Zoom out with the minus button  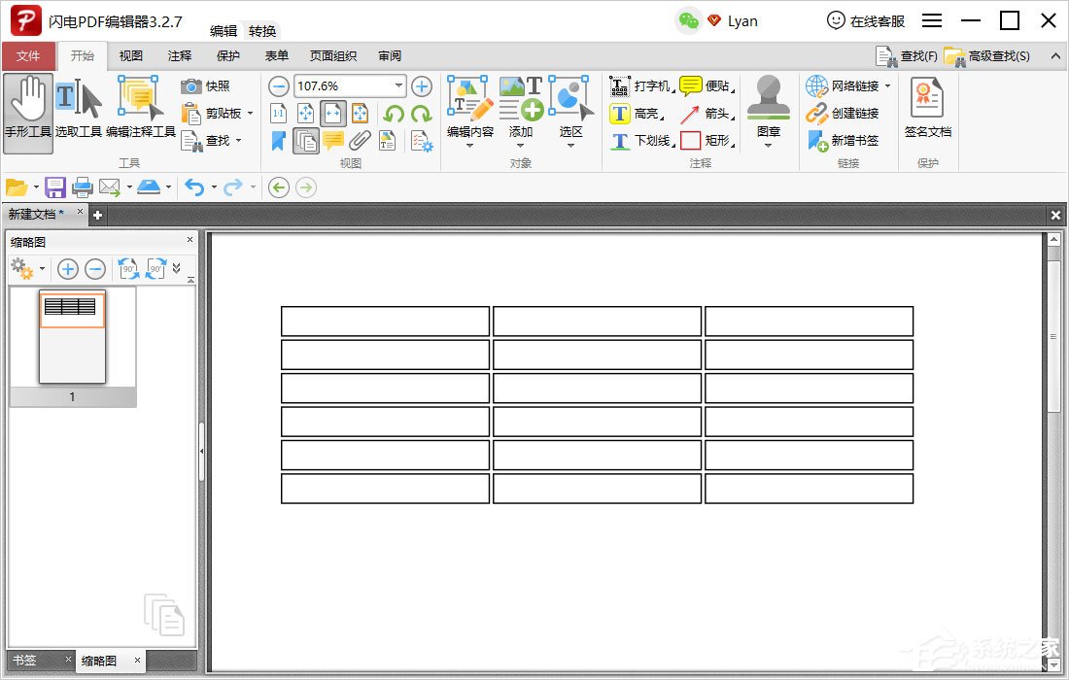pos(278,86)
